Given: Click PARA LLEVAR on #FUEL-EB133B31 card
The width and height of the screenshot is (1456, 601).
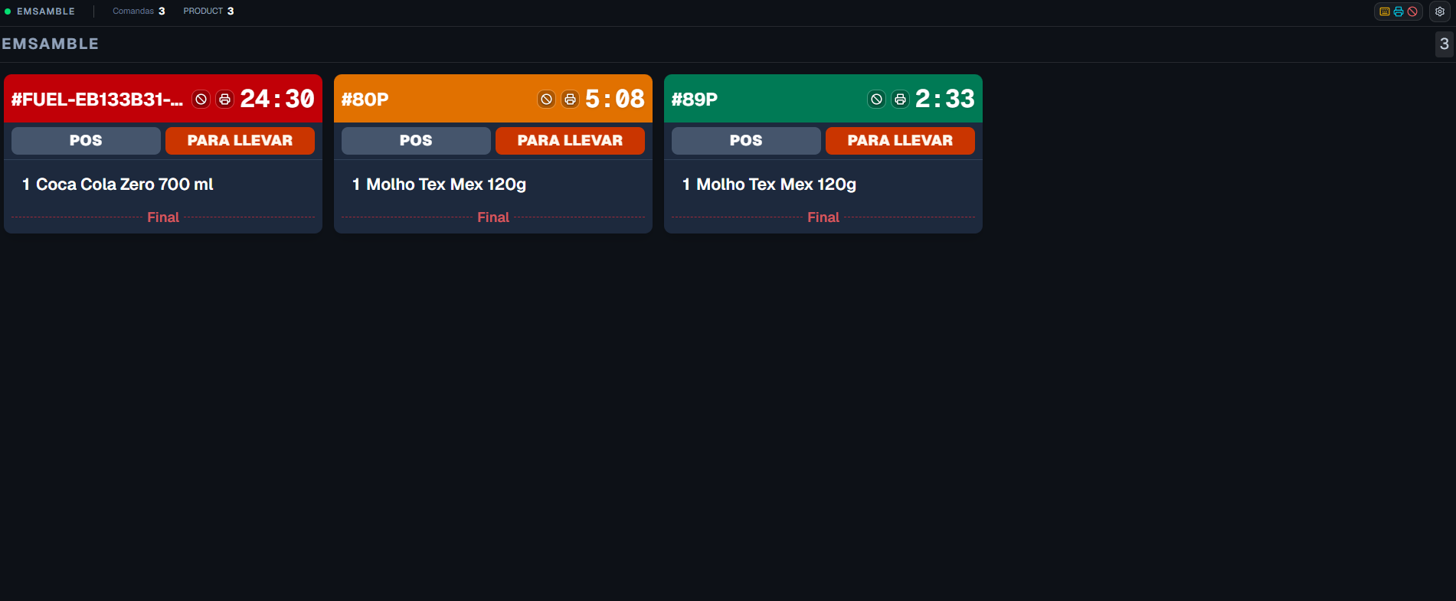Looking at the screenshot, I should click(240, 141).
